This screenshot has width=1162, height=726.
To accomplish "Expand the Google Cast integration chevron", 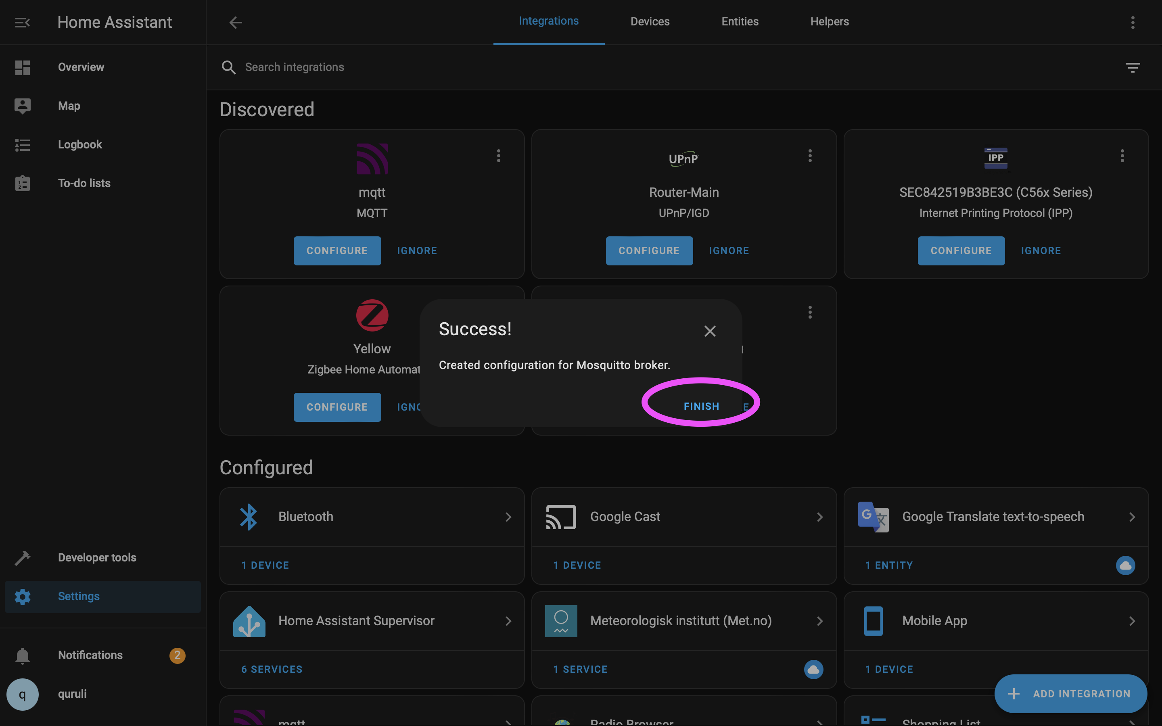I will [x=819, y=517].
